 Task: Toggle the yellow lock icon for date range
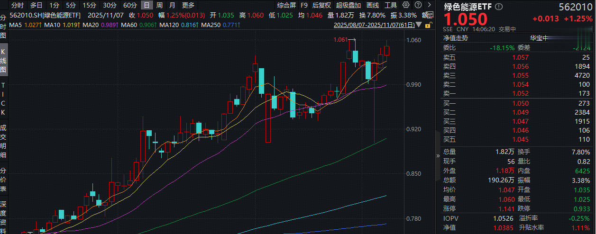pyautogui.click(x=429, y=25)
